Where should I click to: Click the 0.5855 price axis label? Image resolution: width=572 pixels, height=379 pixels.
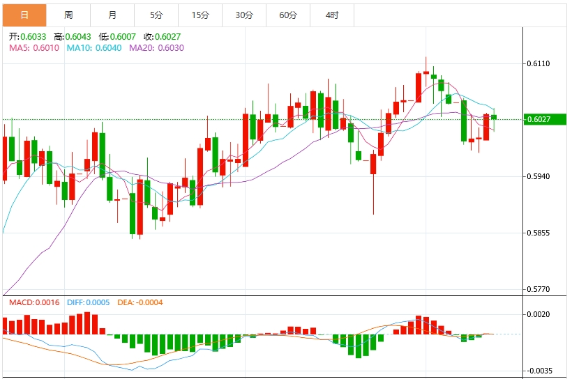tap(539, 233)
